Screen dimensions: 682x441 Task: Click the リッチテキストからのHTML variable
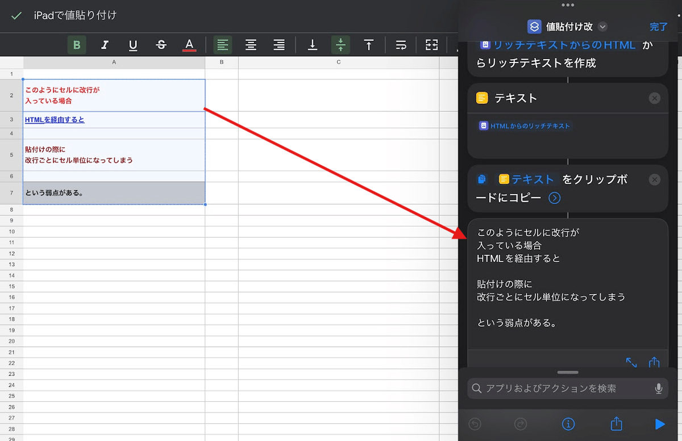pos(559,44)
